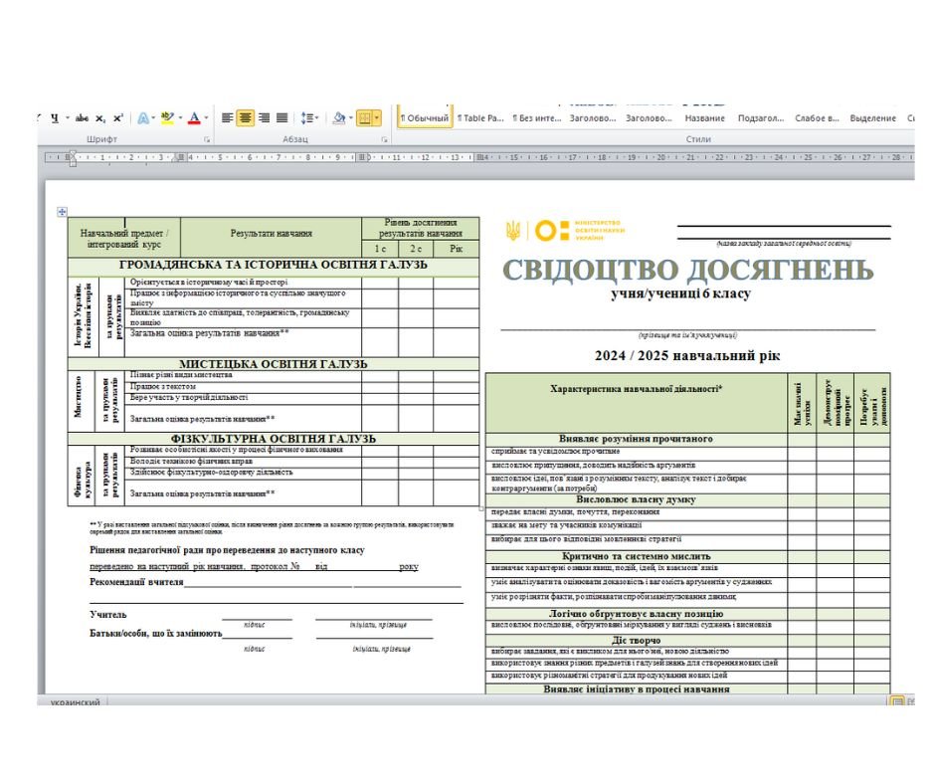Expand shading color dropdown arrow

(x=350, y=118)
